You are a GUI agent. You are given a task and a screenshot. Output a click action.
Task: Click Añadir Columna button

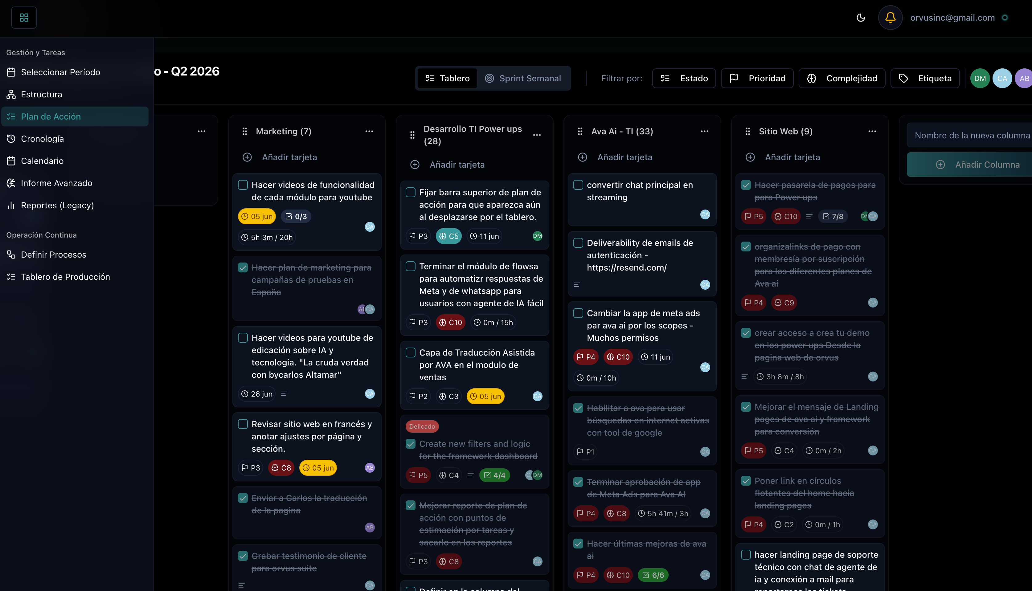pos(969,165)
